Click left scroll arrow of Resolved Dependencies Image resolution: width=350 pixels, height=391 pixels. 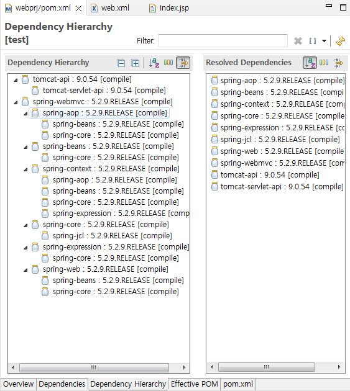(x=212, y=367)
